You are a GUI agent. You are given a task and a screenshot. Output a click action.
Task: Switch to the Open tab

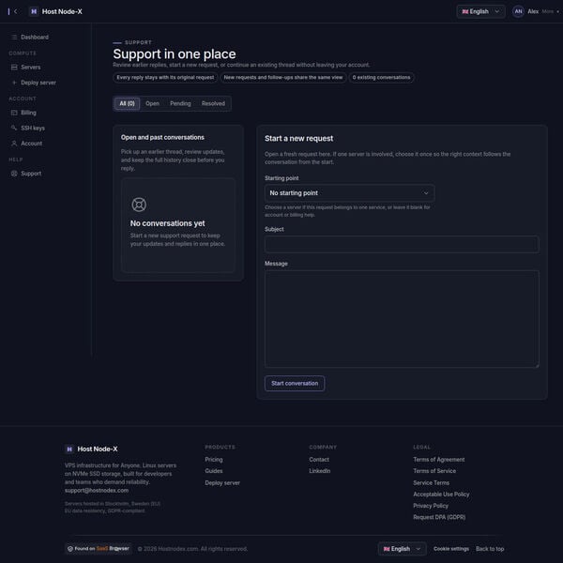[152, 103]
